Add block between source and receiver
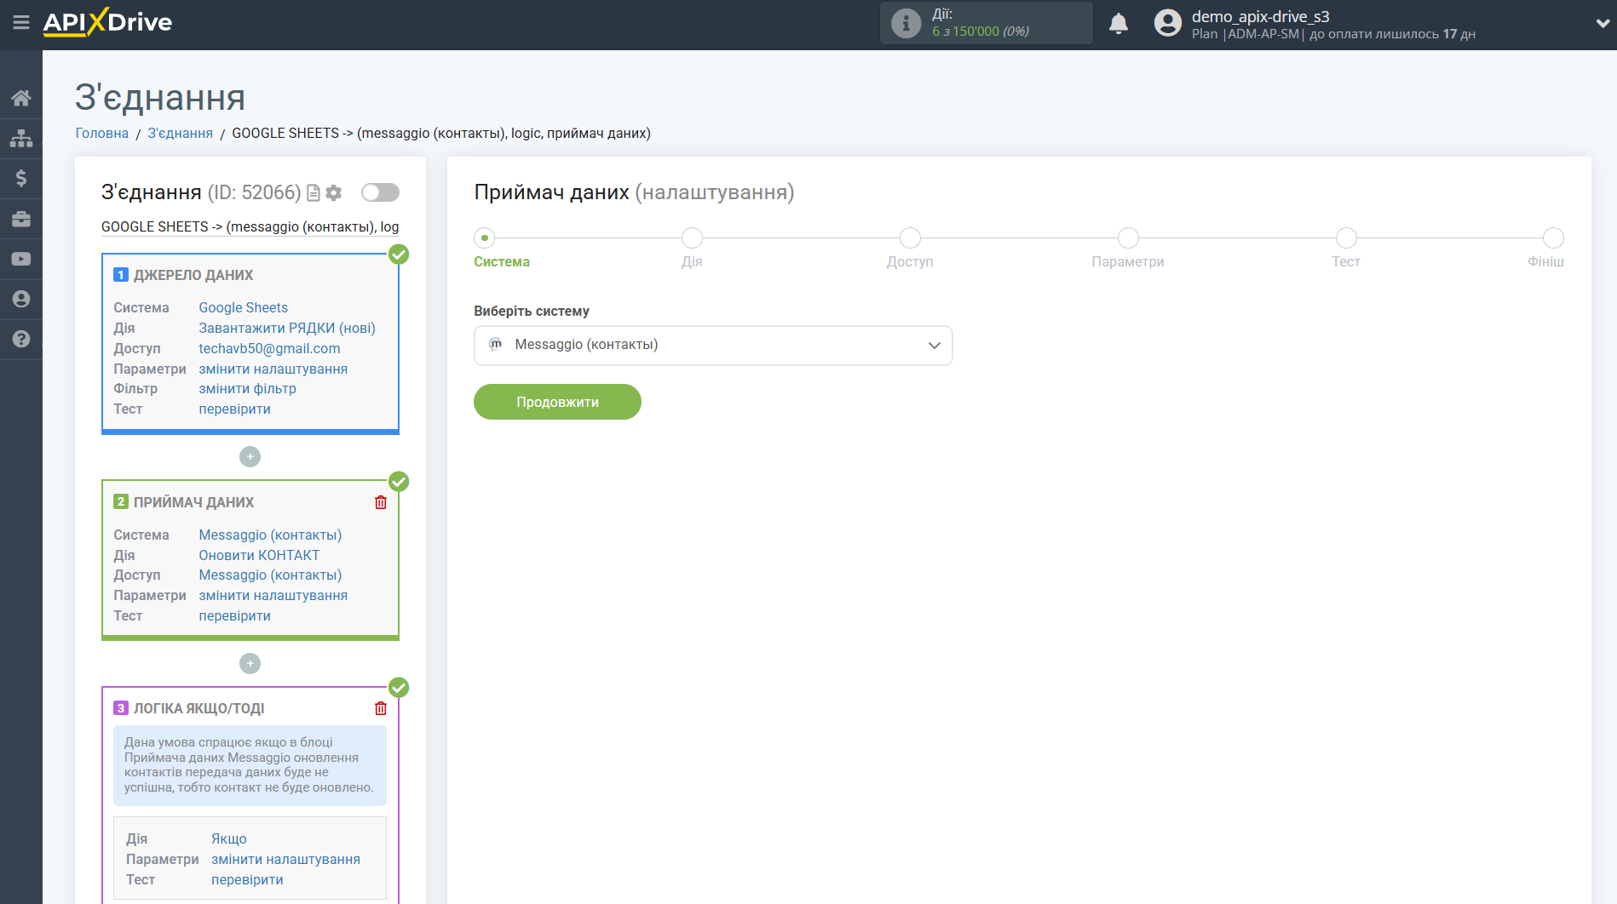This screenshot has width=1617, height=904. point(250,457)
